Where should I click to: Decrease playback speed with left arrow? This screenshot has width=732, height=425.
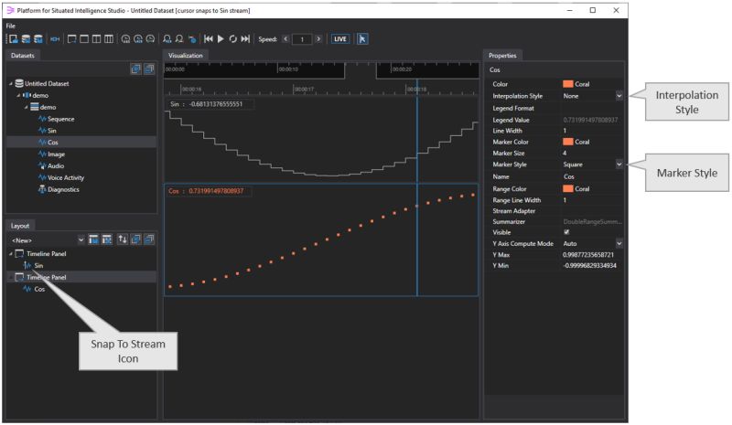(x=285, y=39)
